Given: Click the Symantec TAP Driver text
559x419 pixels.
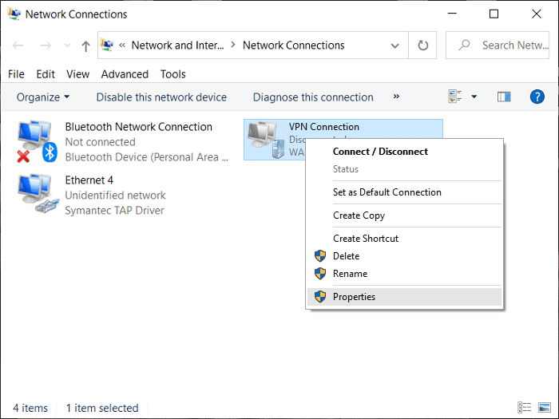Looking at the screenshot, I should click(114, 210).
